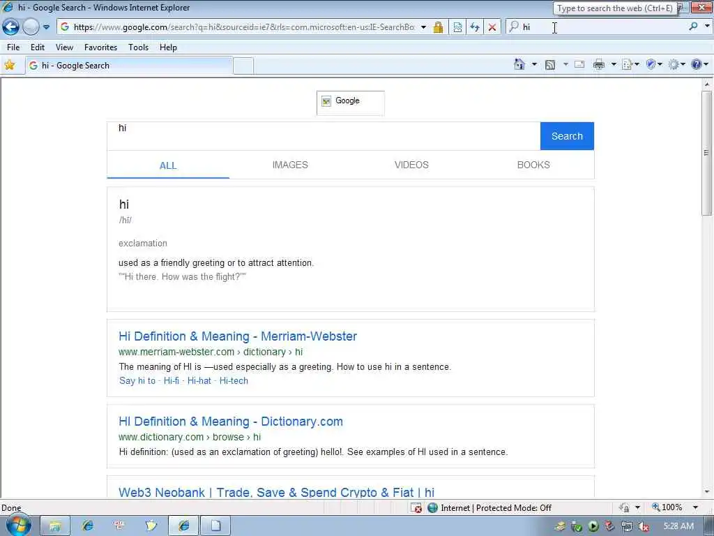Image resolution: width=714 pixels, height=536 pixels.
Task: Click the scrollbar down arrow
Action: (x=707, y=492)
